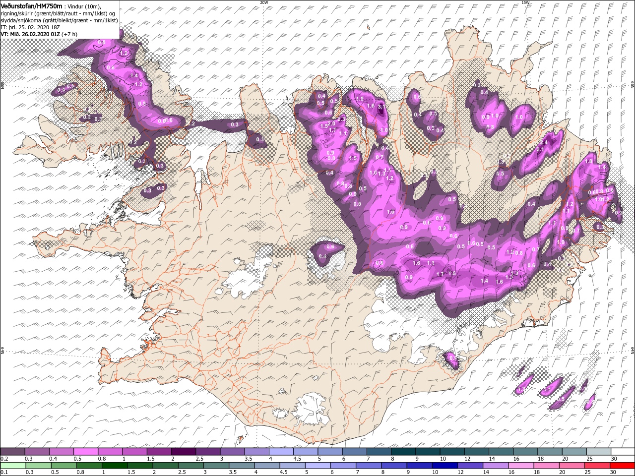Pick the pale mint 0.1 rain-scale swatch
The width and height of the screenshot is (635, 476).
(x=13, y=466)
